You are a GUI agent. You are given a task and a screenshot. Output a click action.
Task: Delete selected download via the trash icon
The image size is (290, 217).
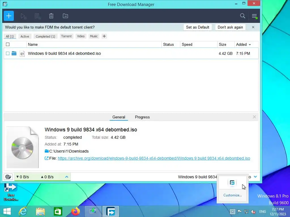tap(51, 16)
